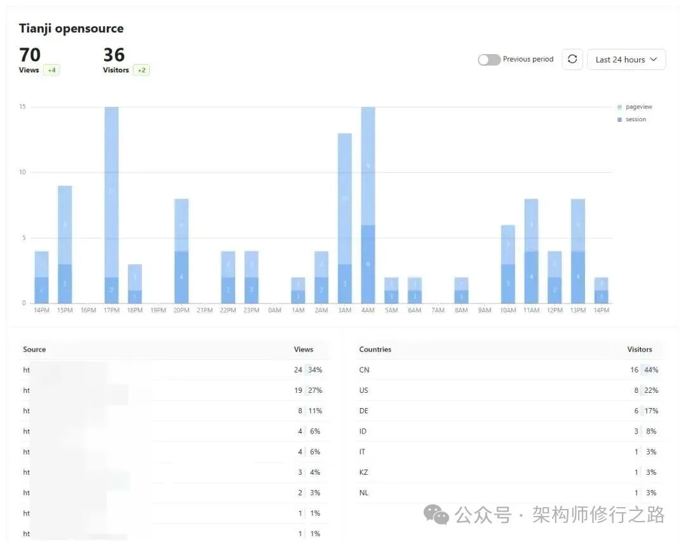686x542 pixels.
Task: Click the CN visitors percentage bar
Action: (x=650, y=369)
